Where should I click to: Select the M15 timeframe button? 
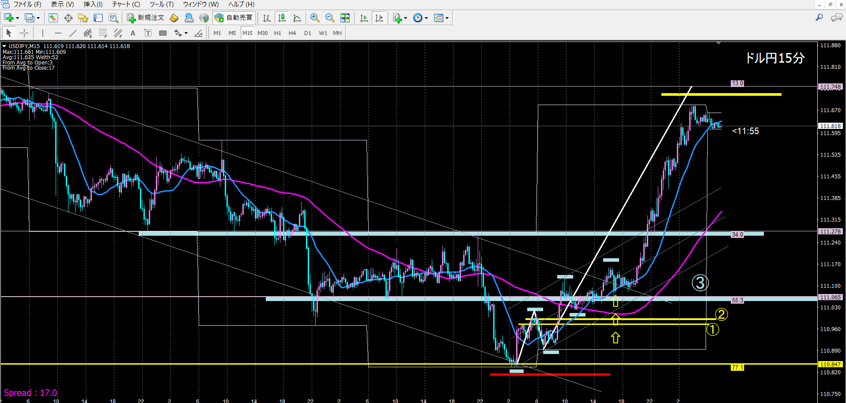247,33
